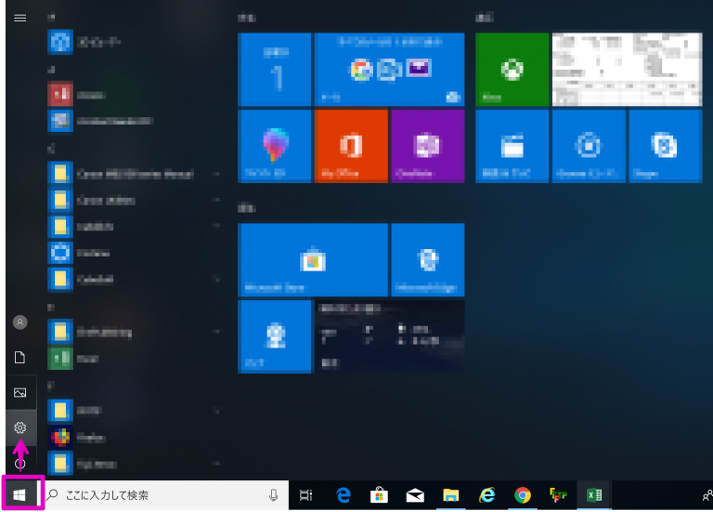Launch the green Xbox tile
713x512 pixels.
512,69
